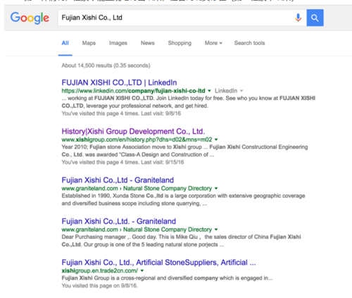
Task: Expand arrow beside first graniteland.com URL
Action: tap(216, 188)
